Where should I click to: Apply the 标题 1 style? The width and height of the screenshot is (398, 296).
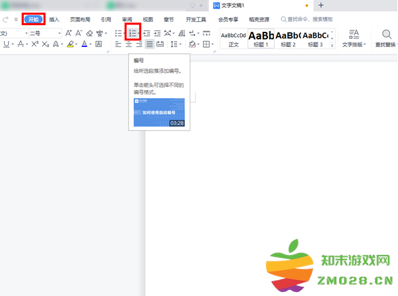261,38
